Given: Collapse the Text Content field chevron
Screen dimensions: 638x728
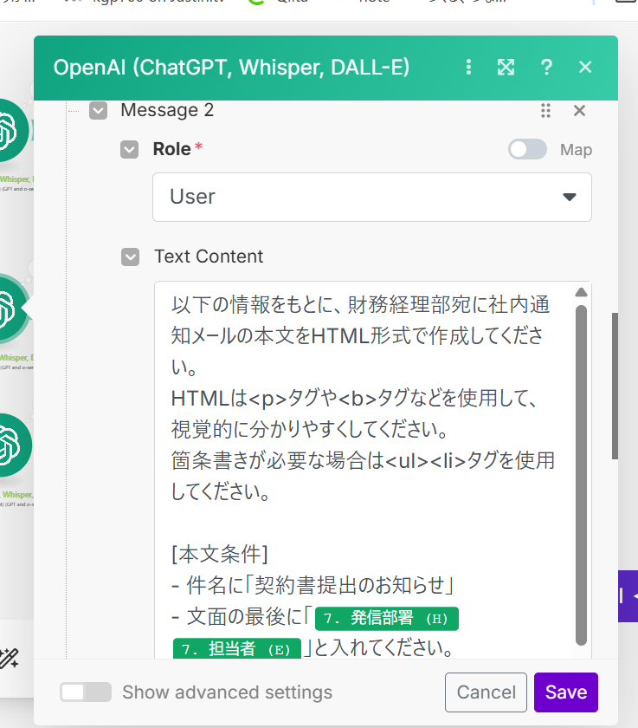Looking at the screenshot, I should 131,257.
